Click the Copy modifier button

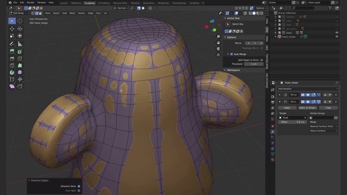point(328,108)
